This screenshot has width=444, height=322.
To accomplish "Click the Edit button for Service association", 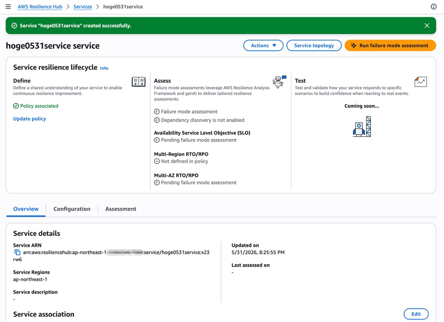I will (x=416, y=314).
